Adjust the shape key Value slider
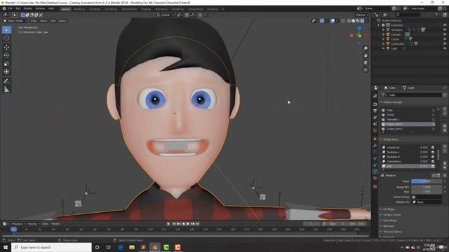This screenshot has height=252, width=449. tap(427, 181)
